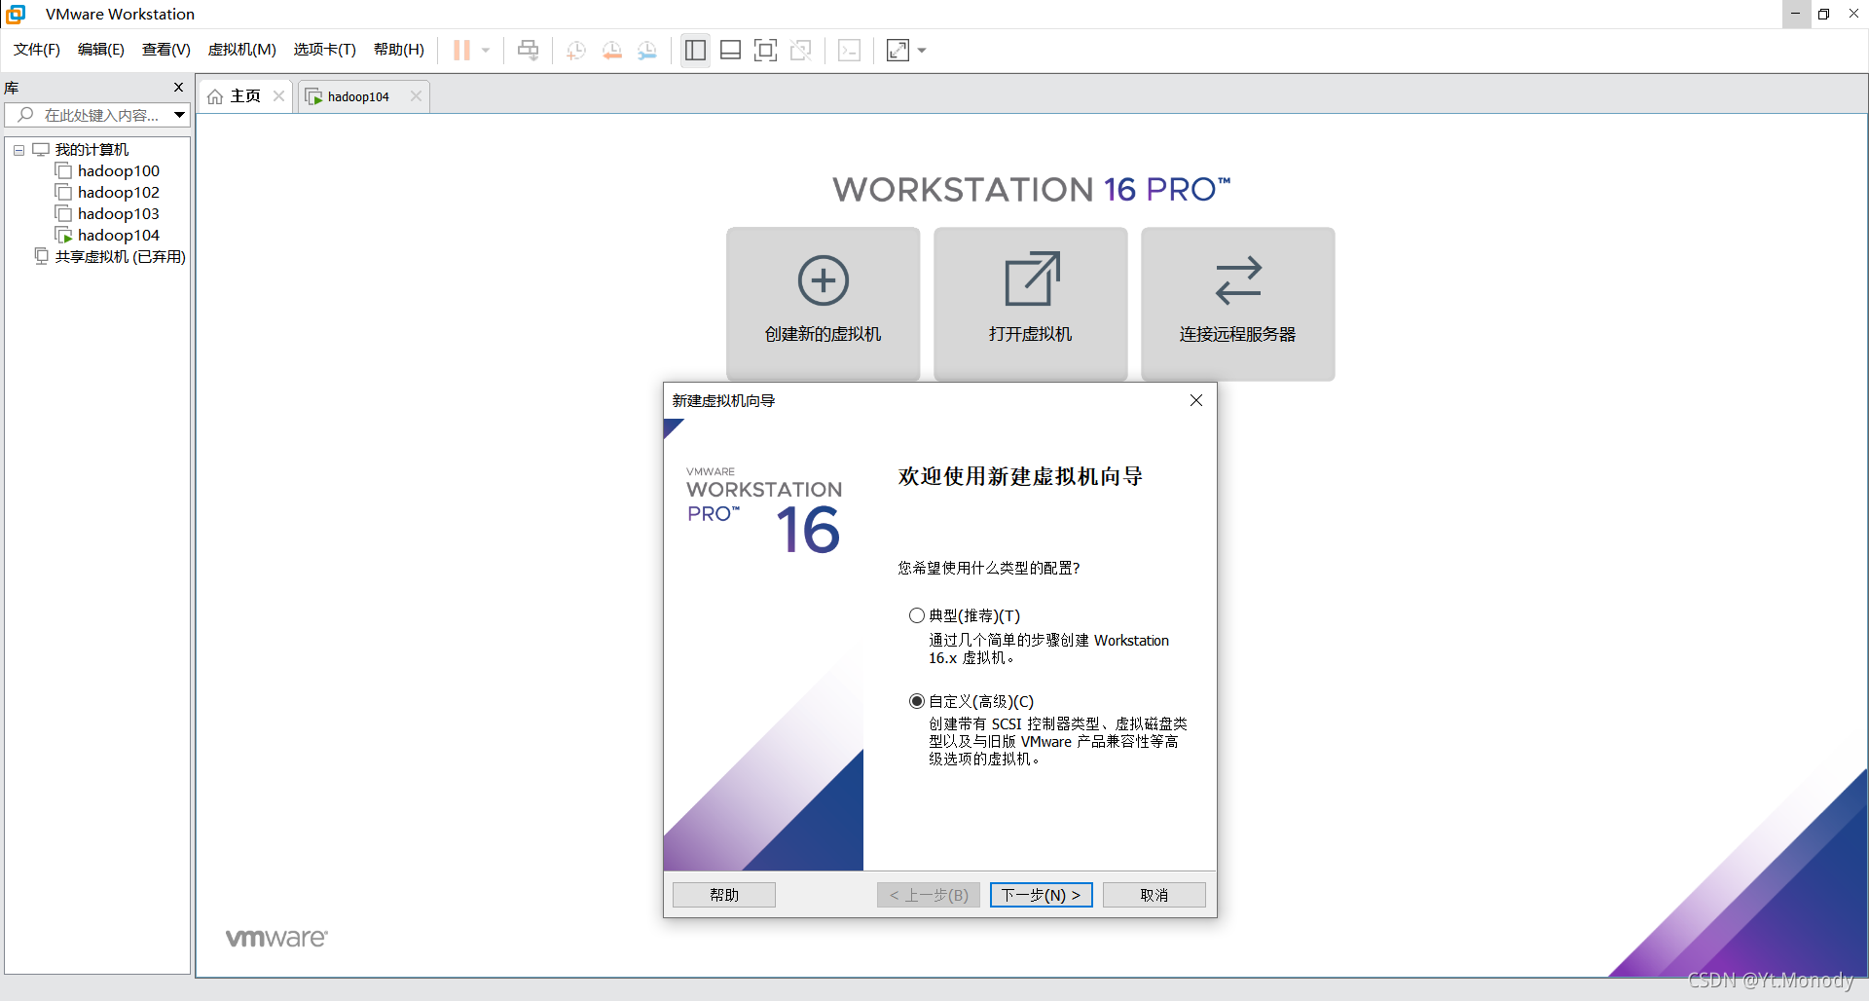Select 共享虚拟机 (已弃用) tree item
This screenshot has width=1869, height=1001.
coord(120,257)
